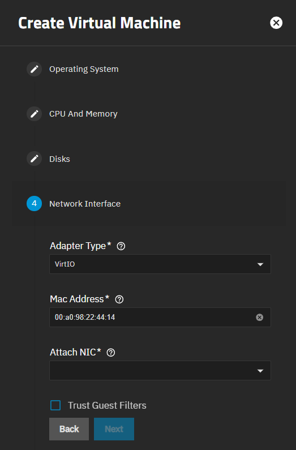
Task: Click the Next button
Action: click(x=114, y=429)
